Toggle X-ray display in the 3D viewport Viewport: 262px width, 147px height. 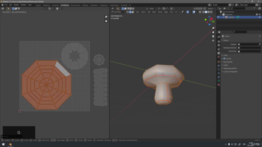[200, 12]
